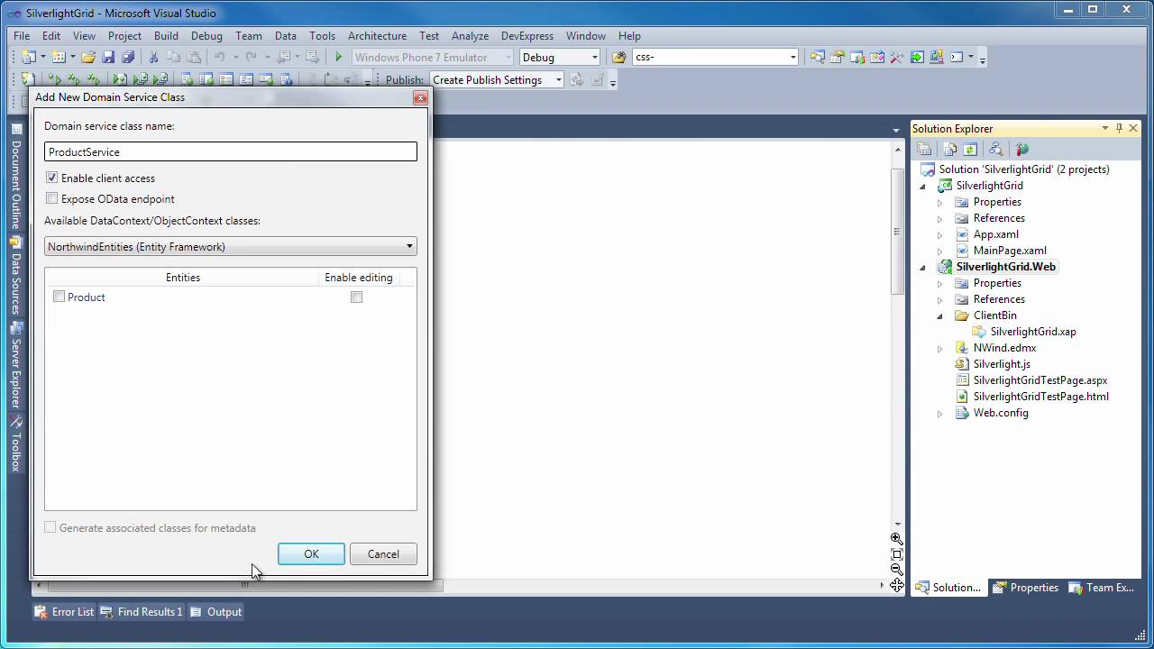Open Server Explorer side tab
This screenshot has height=649, width=1154.
15,365
